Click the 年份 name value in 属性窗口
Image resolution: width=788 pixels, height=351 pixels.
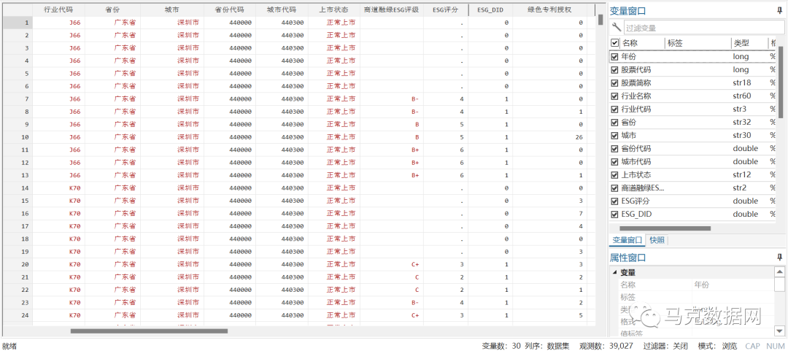(702, 285)
